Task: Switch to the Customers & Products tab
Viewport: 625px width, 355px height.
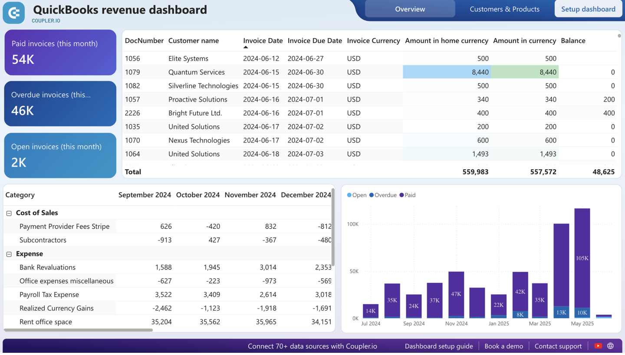Action: tap(504, 9)
